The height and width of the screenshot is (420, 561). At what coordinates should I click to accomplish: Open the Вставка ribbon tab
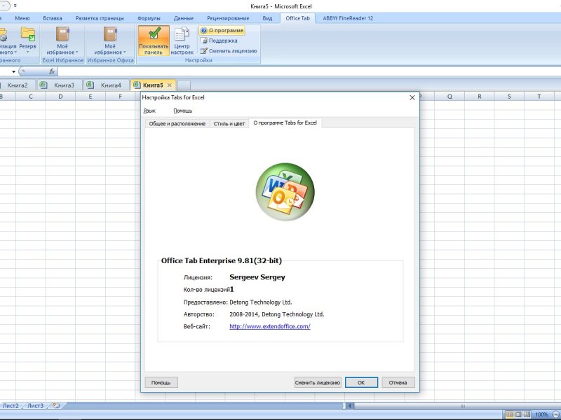(52, 18)
